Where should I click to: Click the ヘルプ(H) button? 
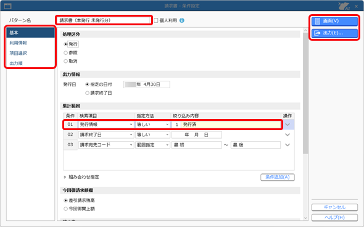coord(334,218)
